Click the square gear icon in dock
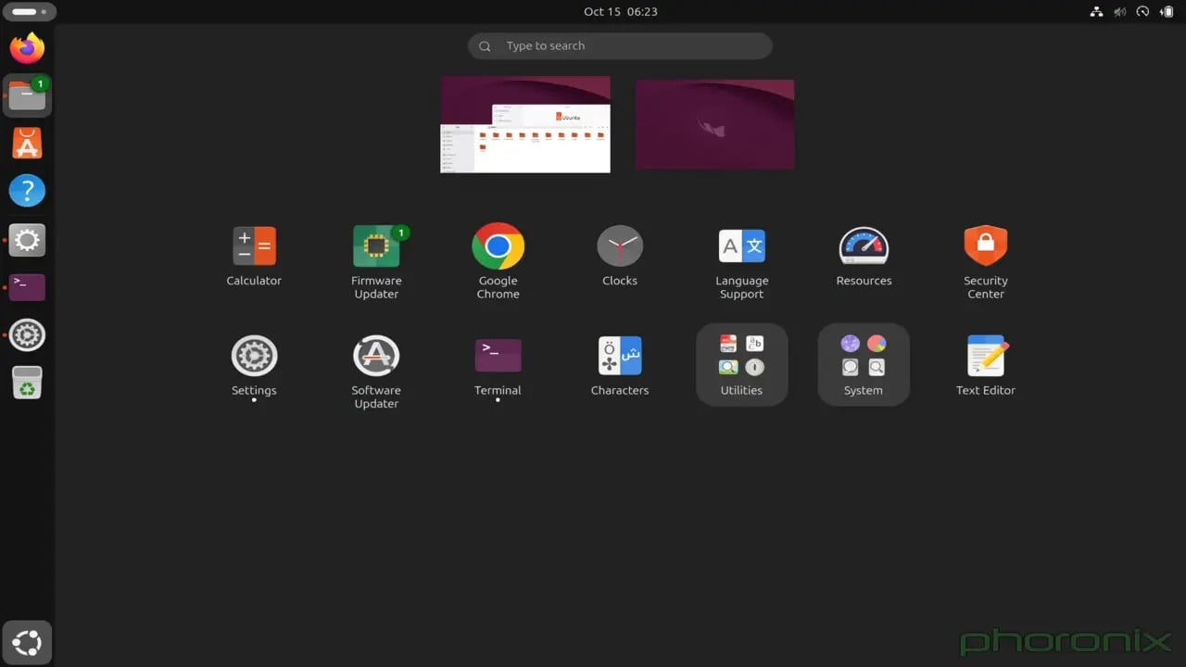The image size is (1186, 667). pos(27,240)
